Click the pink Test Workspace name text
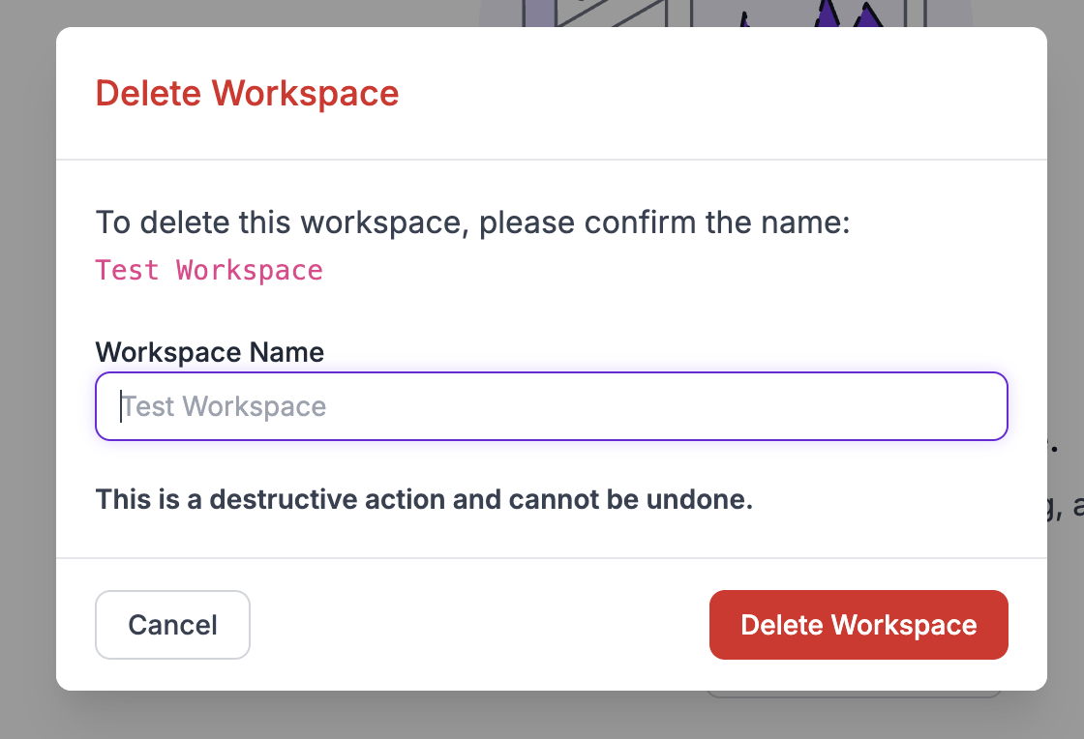Viewport: 1084px width, 739px height. pyautogui.click(x=209, y=270)
